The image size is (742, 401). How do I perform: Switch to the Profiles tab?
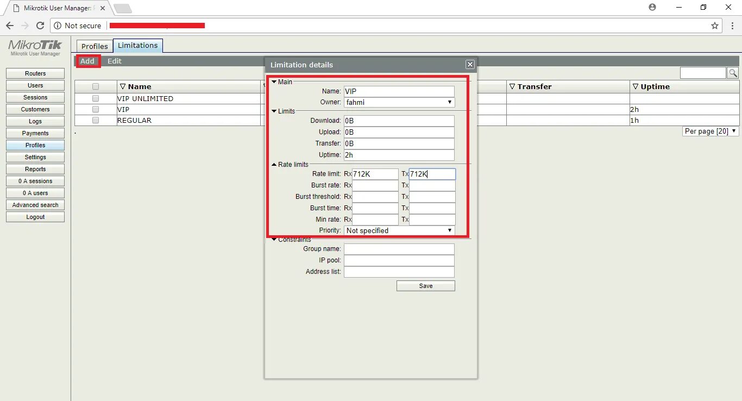pyautogui.click(x=95, y=46)
